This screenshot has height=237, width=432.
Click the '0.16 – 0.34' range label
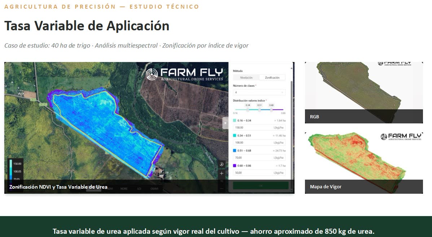point(244,121)
